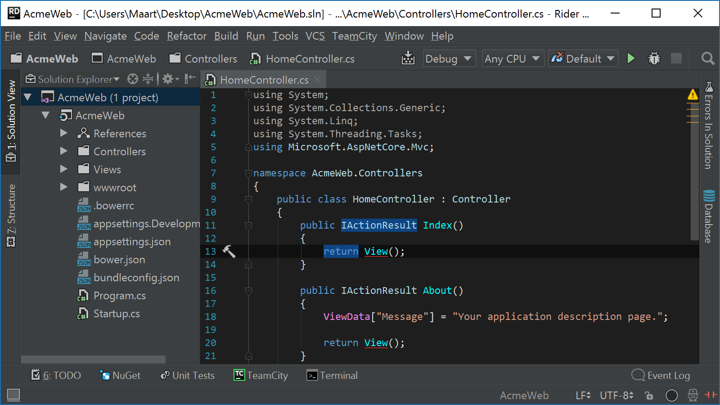Collapse all nodes icon in Solution Explorer
The image size is (720, 405).
(x=148, y=79)
